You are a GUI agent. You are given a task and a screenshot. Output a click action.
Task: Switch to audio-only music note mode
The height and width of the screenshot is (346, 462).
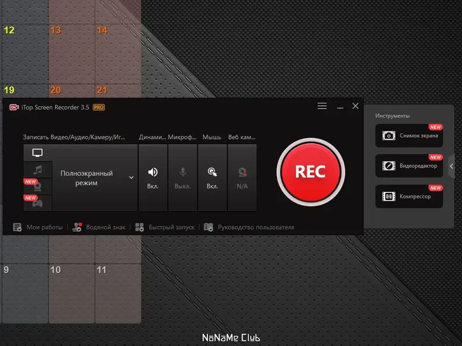tap(38, 170)
